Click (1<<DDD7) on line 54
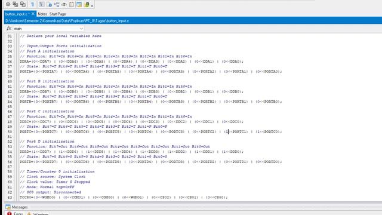The image size is (382, 215). point(41,152)
